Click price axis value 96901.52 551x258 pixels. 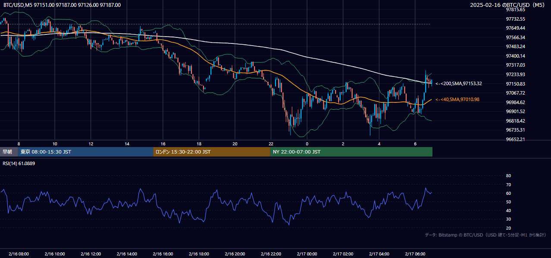pos(516,111)
